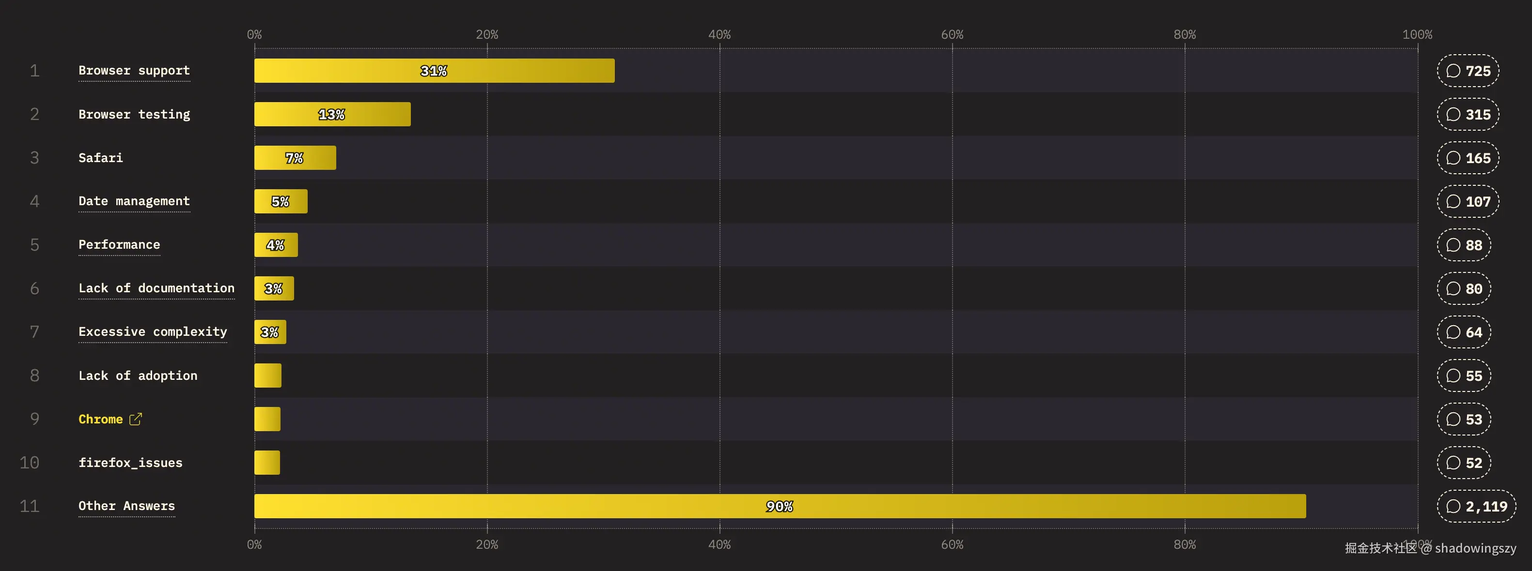Open the 64 comments for Excessive complexity
Image resolution: width=1532 pixels, height=571 pixels.
coord(1464,332)
